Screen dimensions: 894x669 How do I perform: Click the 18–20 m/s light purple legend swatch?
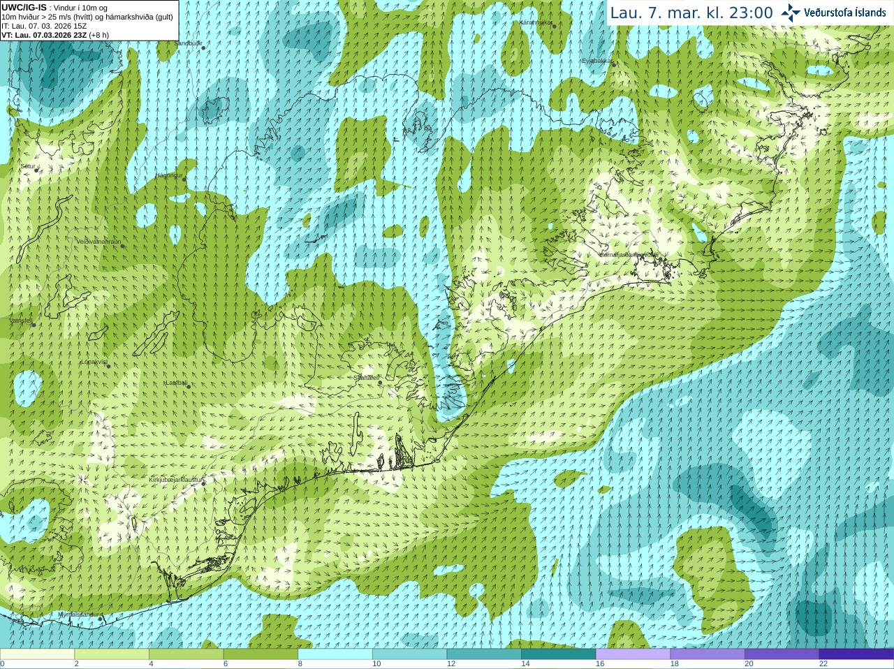708,654
